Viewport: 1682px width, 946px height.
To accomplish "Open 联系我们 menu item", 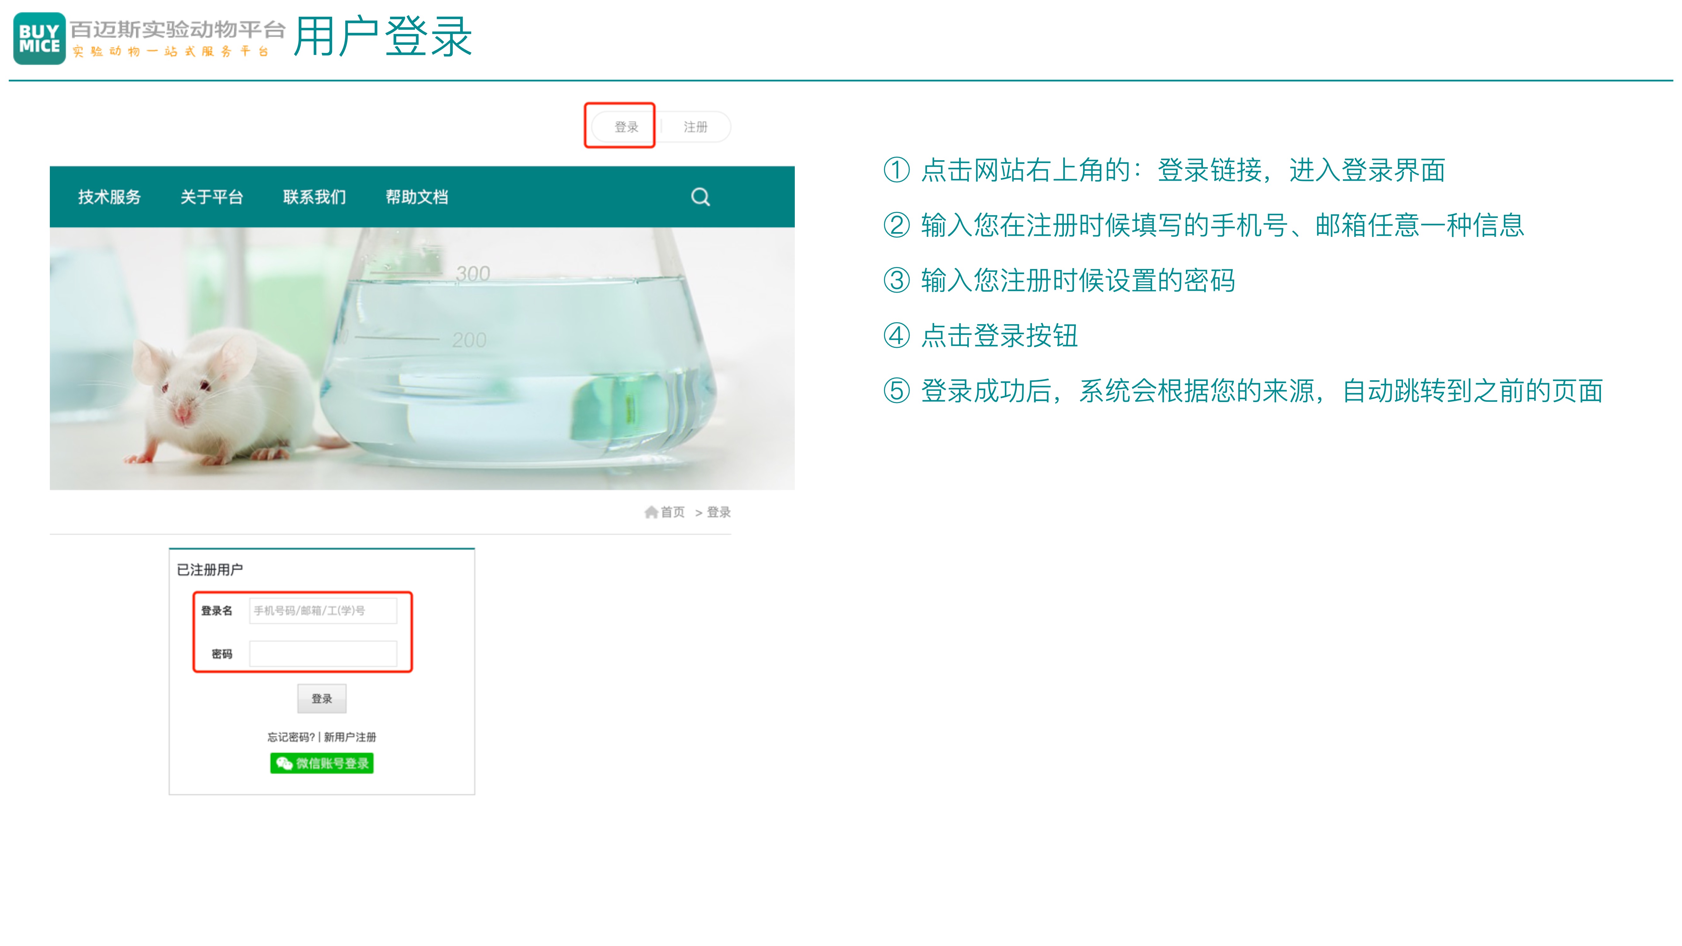I will tap(314, 197).
